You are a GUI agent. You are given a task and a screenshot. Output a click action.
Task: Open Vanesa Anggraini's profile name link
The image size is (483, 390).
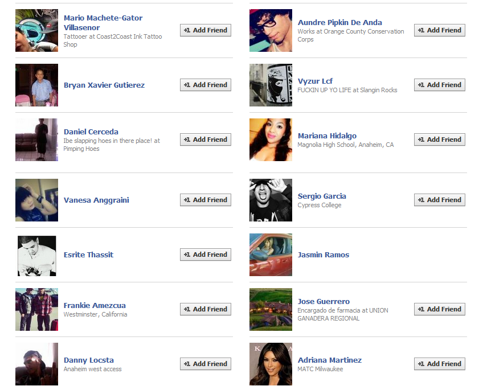(96, 200)
